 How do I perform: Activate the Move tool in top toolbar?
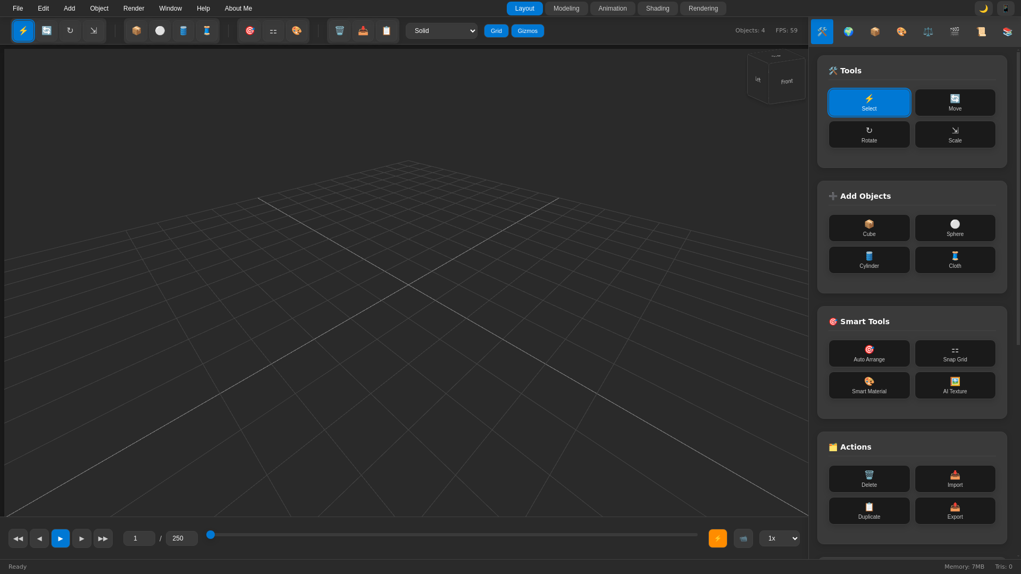point(47,31)
